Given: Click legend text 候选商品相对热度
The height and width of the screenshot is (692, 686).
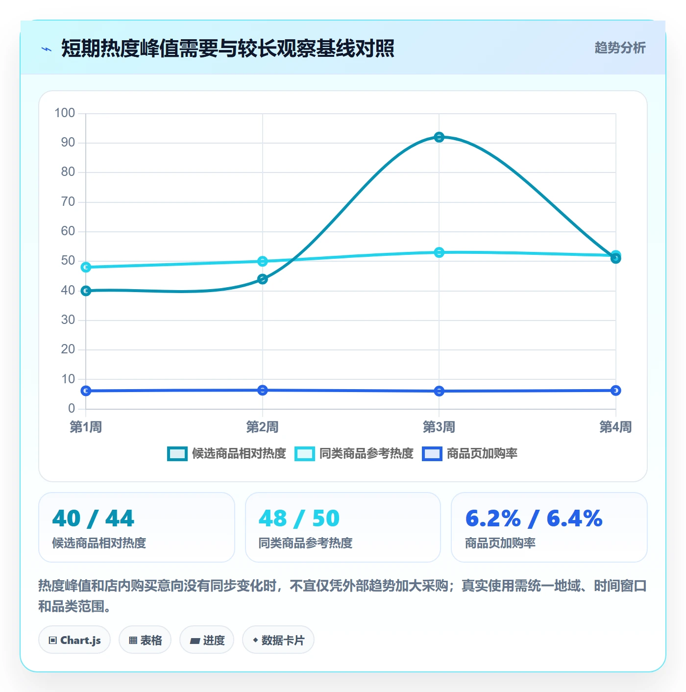Looking at the screenshot, I should tap(239, 453).
